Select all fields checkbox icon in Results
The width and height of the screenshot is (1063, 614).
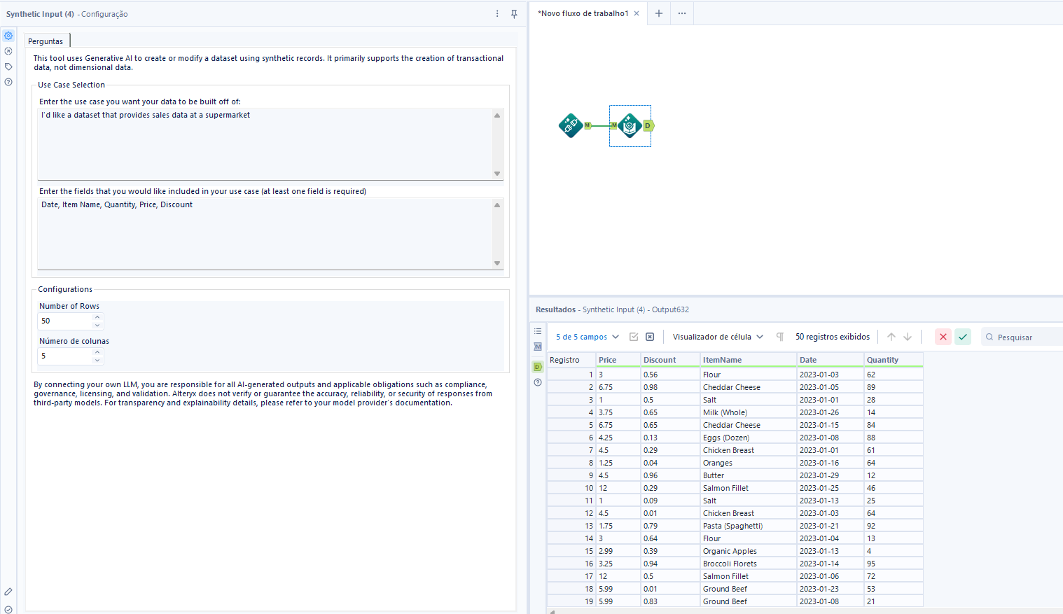point(634,337)
